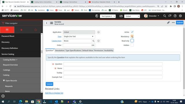Open the help question mark icon
Image resolution: width=185 pixels, height=104 pixels.
coord(175,16)
